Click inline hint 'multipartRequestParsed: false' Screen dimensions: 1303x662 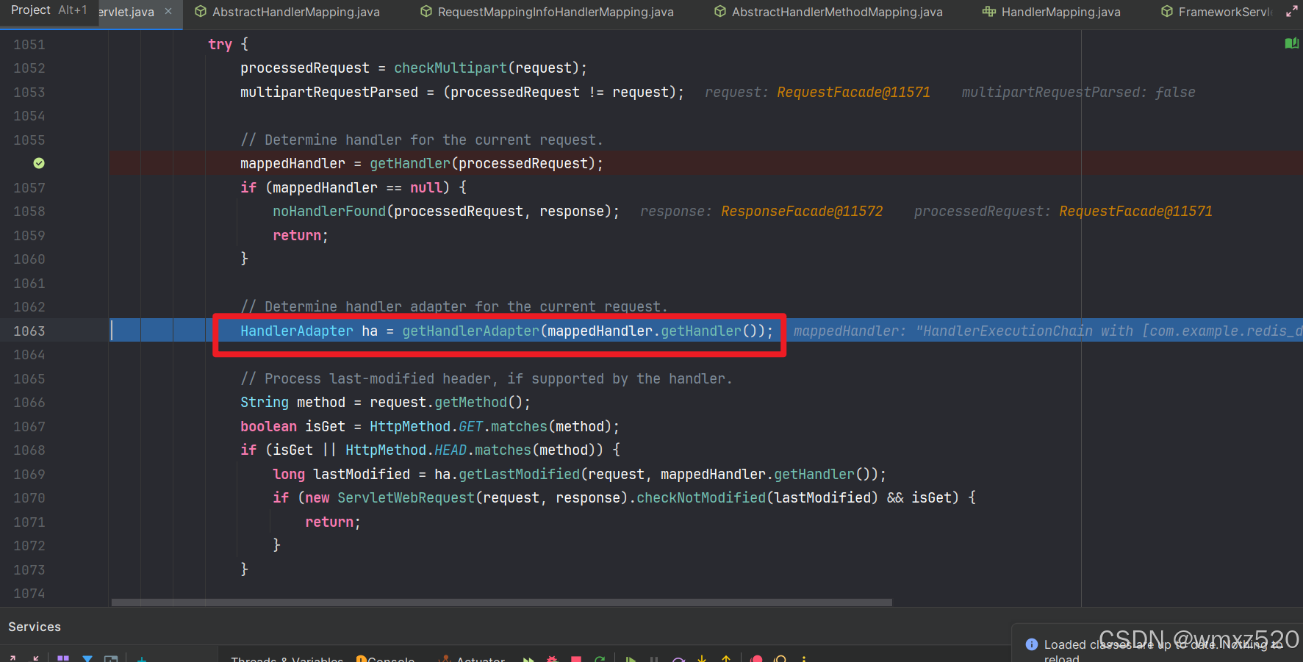(1078, 92)
